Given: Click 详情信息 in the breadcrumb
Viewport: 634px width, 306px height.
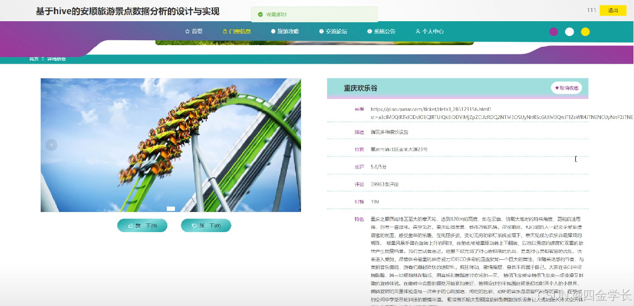Looking at the screenshot, I should click(x=56, y=59).
